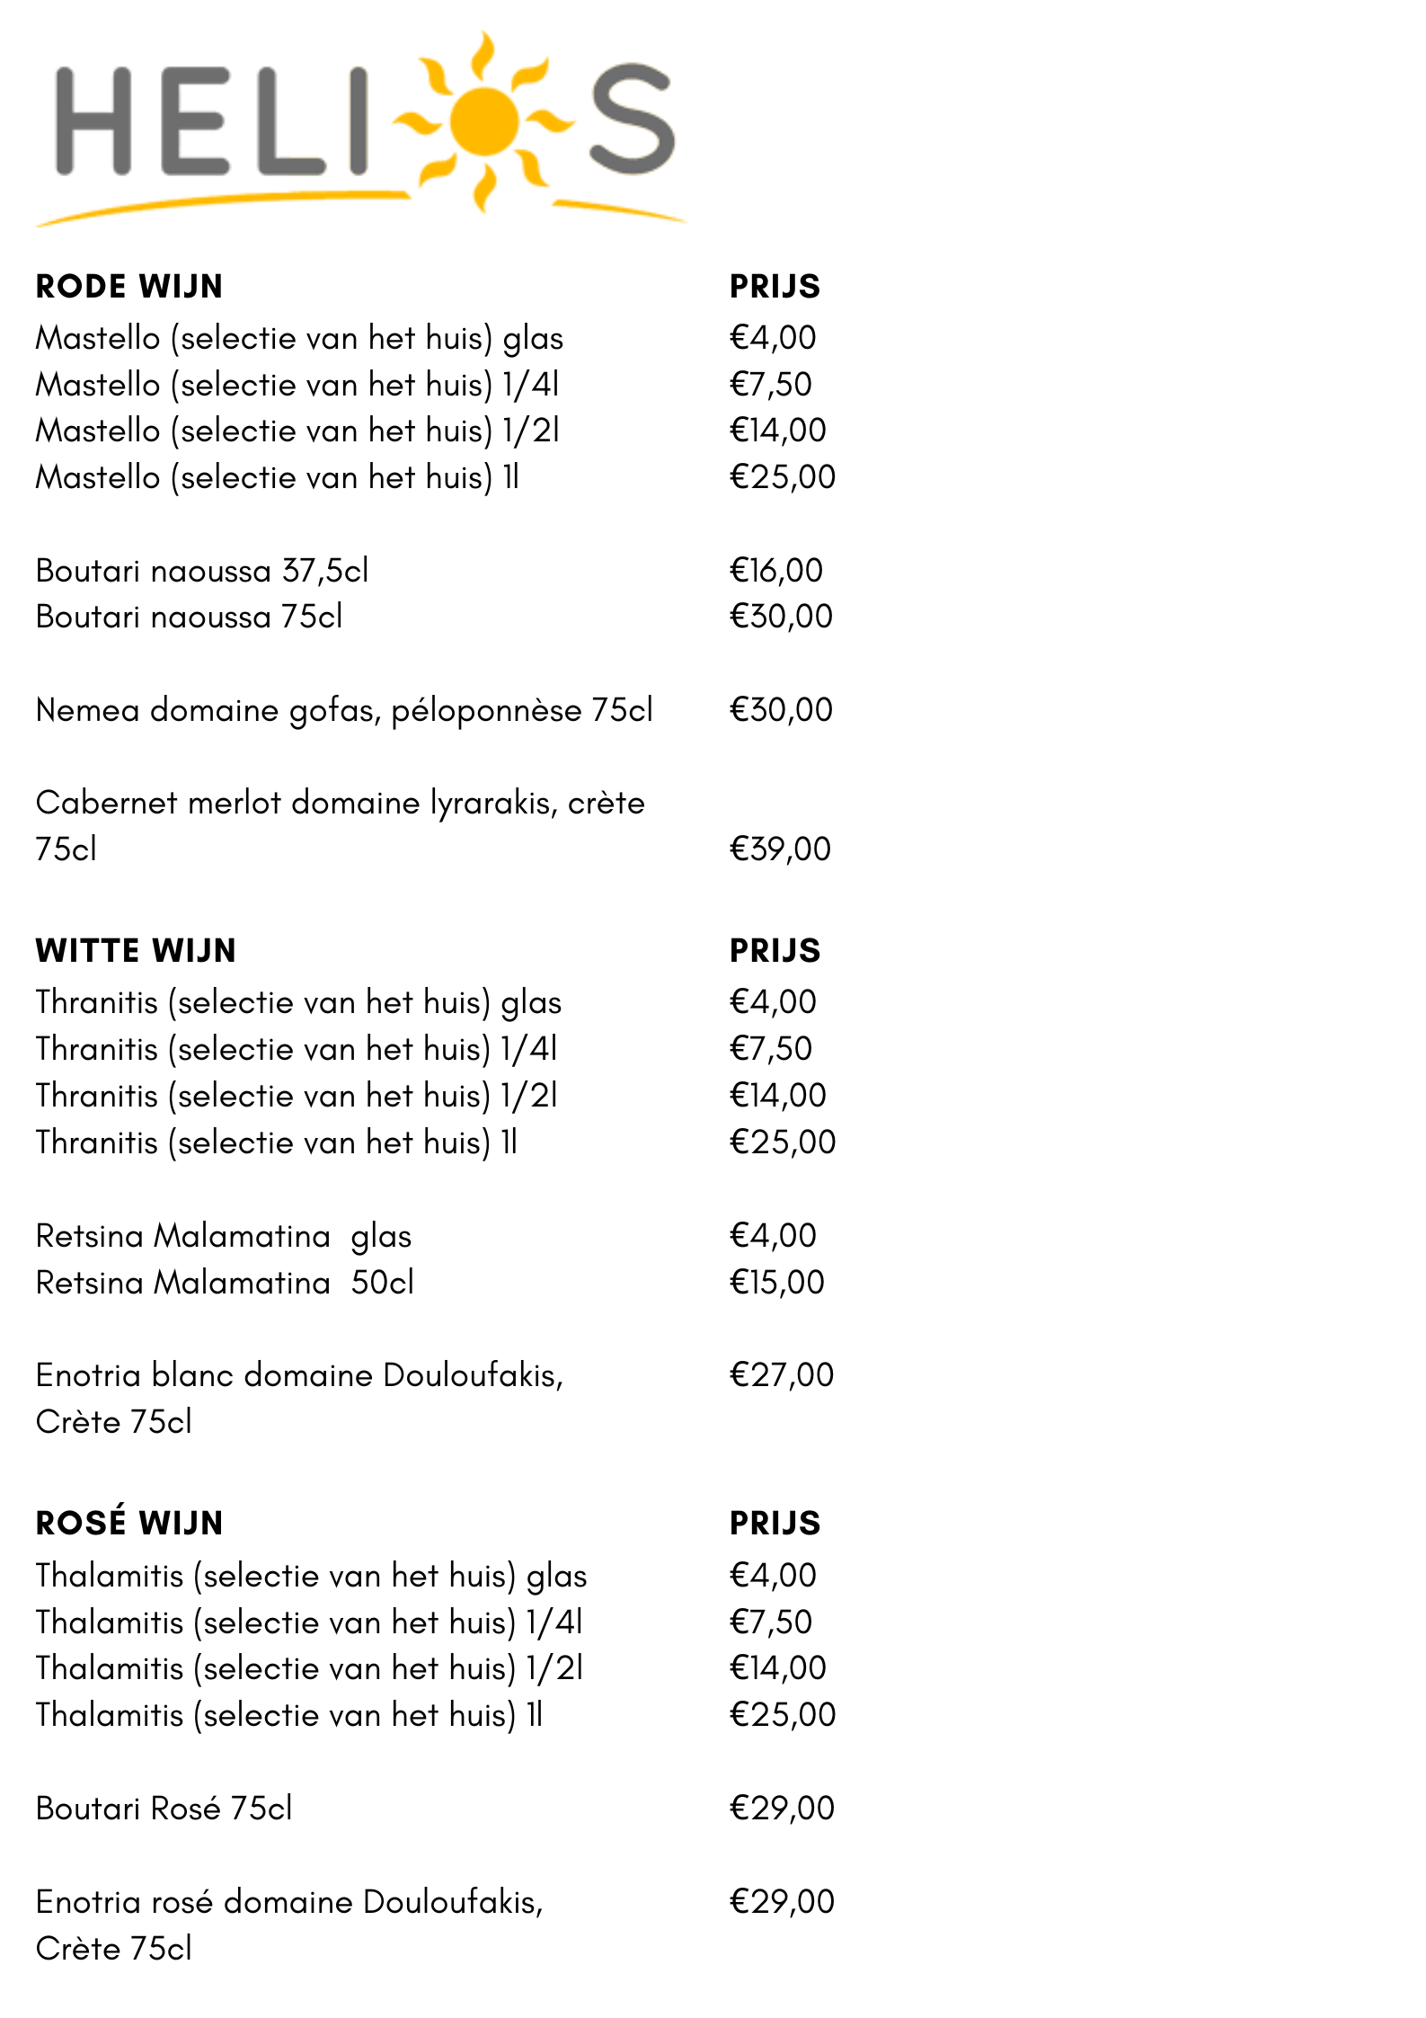
Task: Click the WITTE WIJN section heading
Action: (x=136, y=951)
